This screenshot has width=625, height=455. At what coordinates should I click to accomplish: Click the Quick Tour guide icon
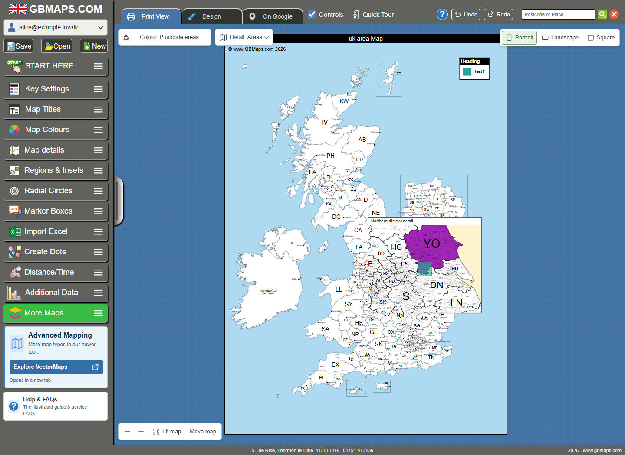(356, 14)
